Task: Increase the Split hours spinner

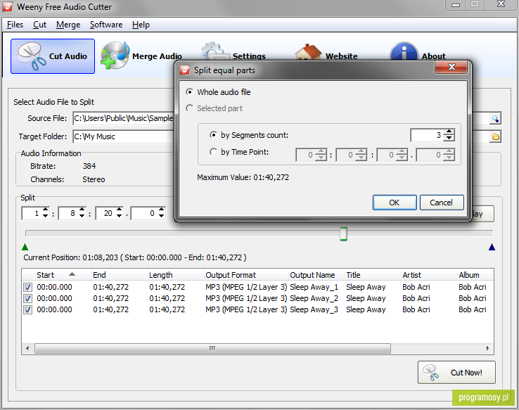Action: click(x=45, y=210)
